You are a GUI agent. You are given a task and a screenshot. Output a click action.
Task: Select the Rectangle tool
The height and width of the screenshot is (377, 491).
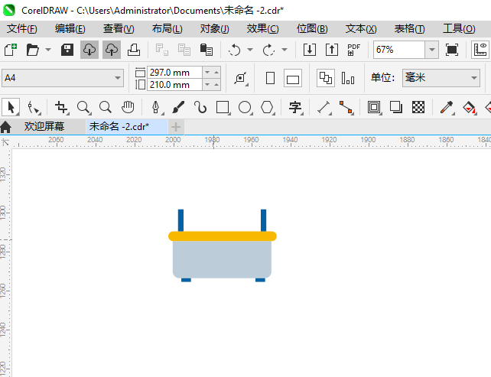[x=223, y=107]
